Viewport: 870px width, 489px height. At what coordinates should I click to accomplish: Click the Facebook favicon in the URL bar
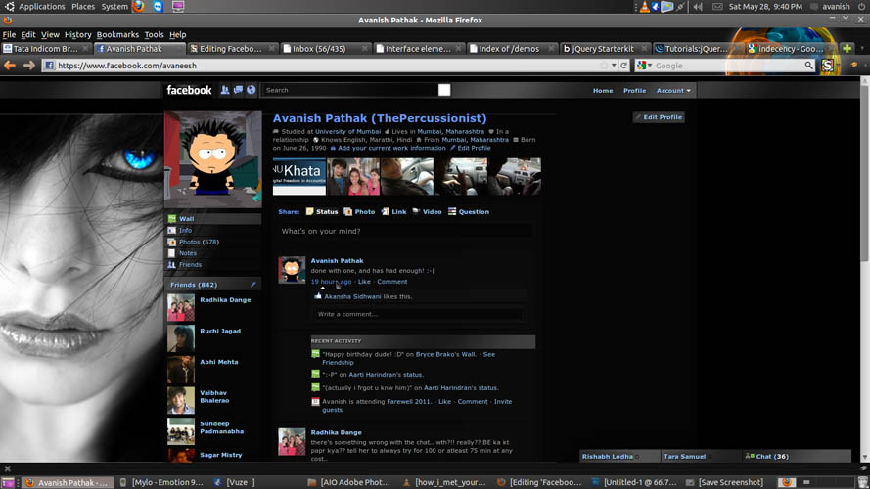(x=49, y=66)
